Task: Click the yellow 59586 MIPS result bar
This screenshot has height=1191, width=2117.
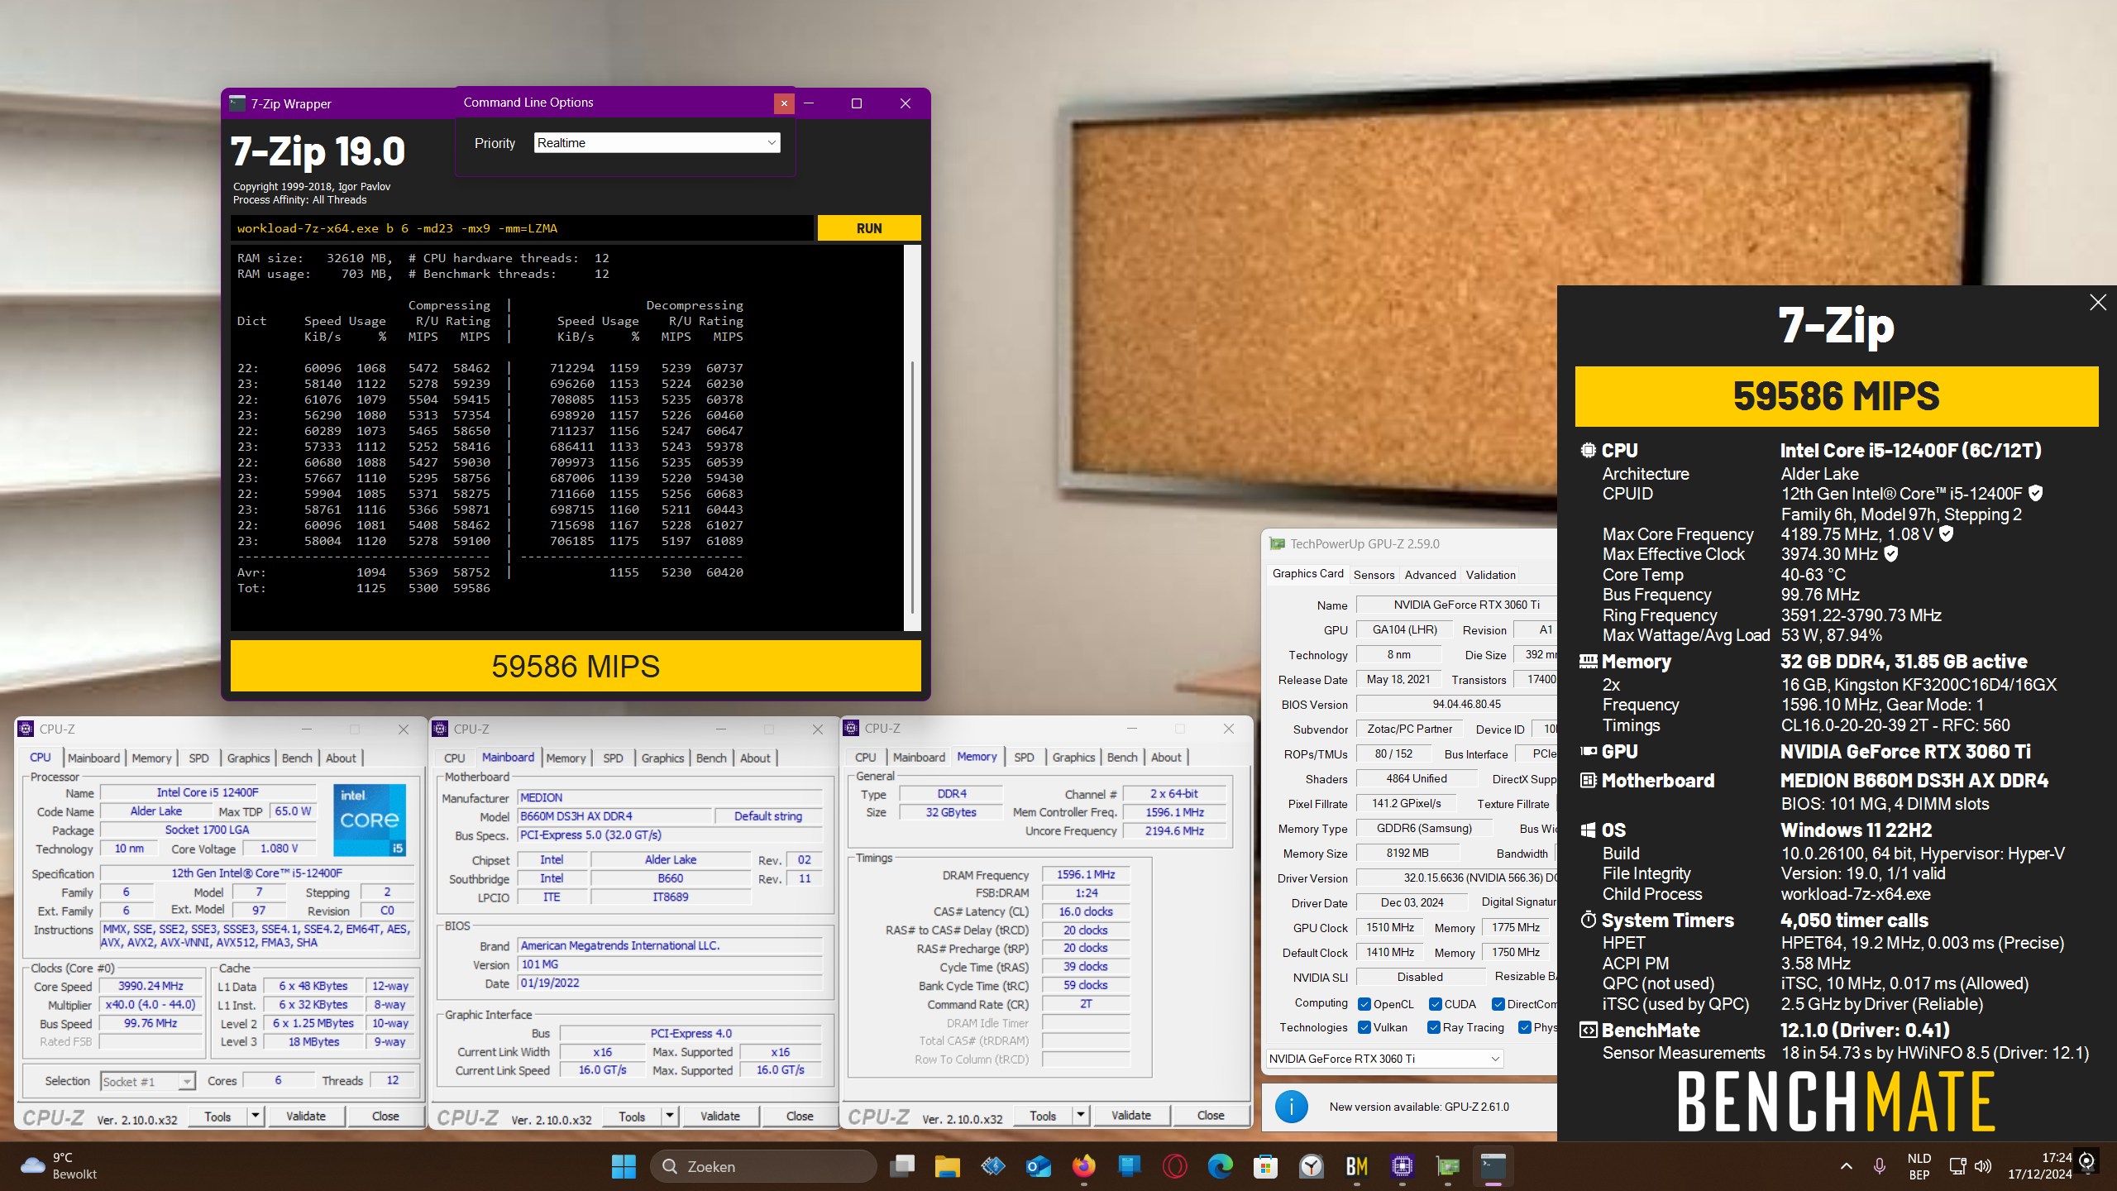Action: click(x=576, y=666)
